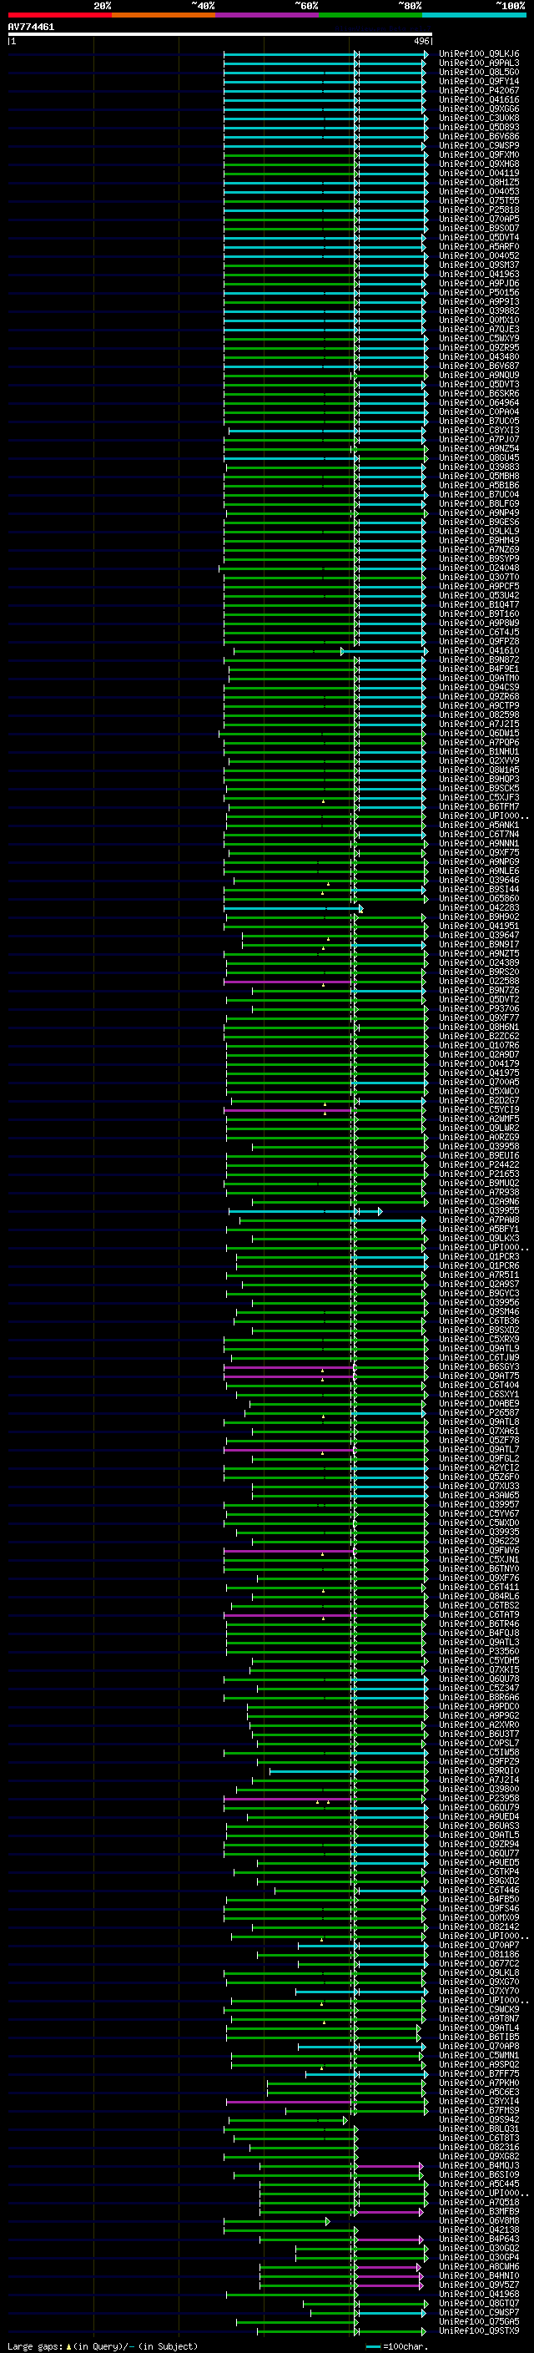
Task: Click the magenta alignment bar of O22588
Action: click(x=288, y=981)
